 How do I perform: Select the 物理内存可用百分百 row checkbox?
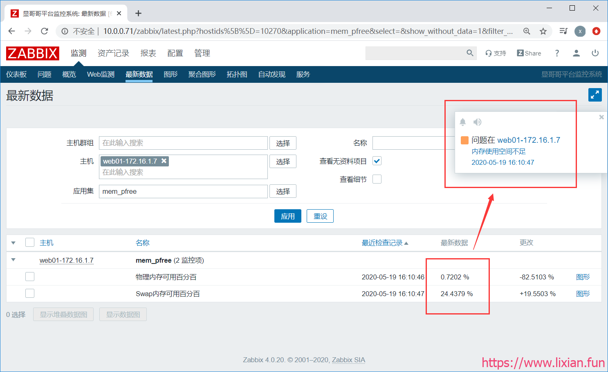[x=30, y=277]
